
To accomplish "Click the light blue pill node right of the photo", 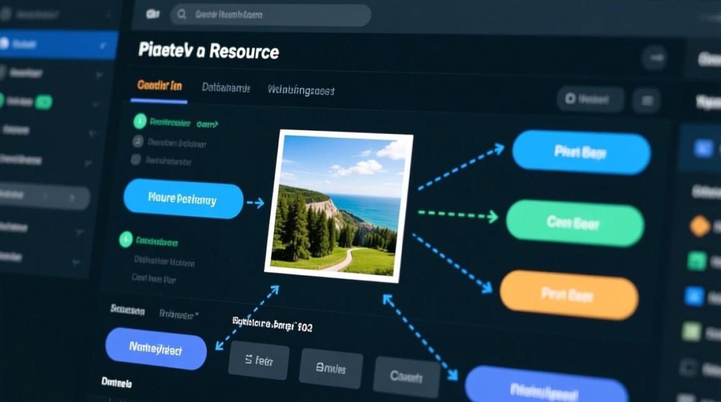I will tap(581, 152).
